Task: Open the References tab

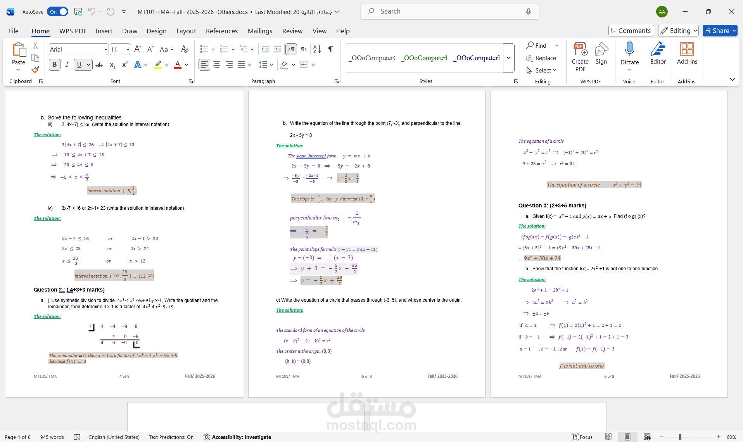Action: coord(222,31)
